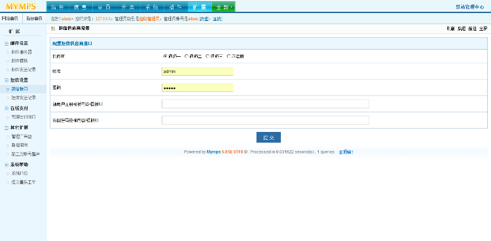491x241 pixels.
Task: Select 短信接口 in the sidebar
Action: pos(20,89)
